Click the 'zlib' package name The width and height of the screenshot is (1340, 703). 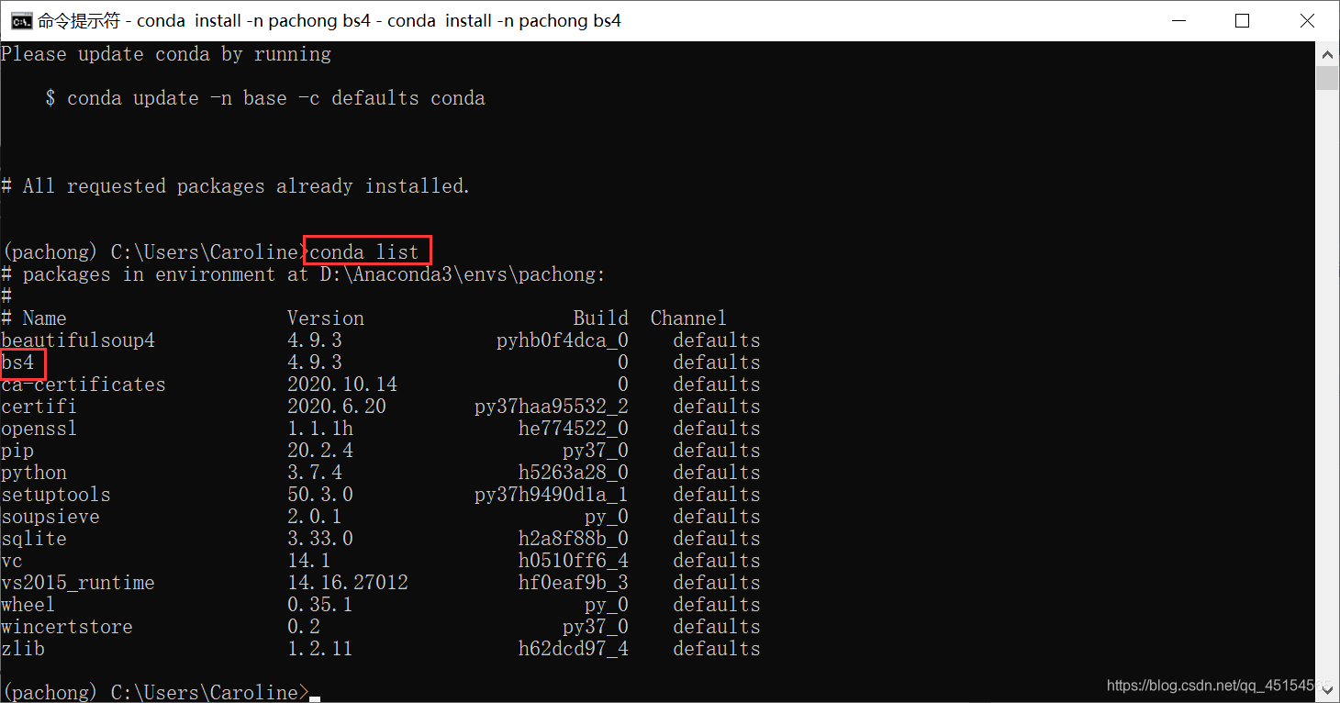pos(23,649)
